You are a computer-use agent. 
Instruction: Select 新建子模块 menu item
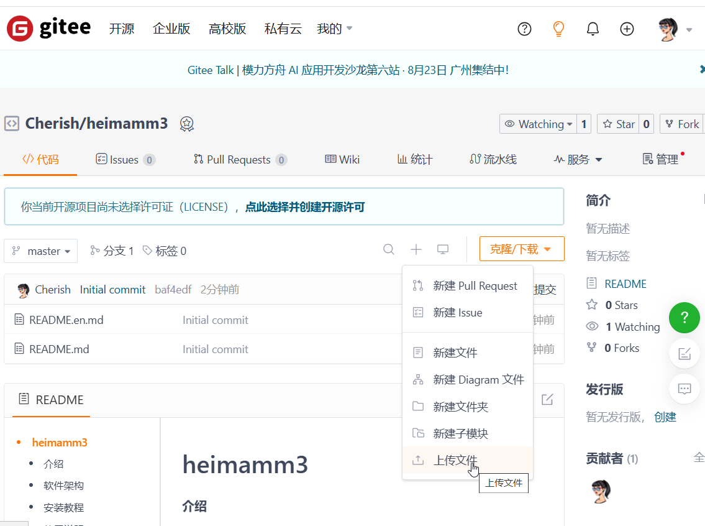pyautogui.click(x=468, y=433)
